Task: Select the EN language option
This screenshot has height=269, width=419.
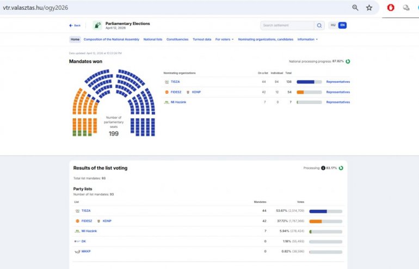Action: click(342, 26)
